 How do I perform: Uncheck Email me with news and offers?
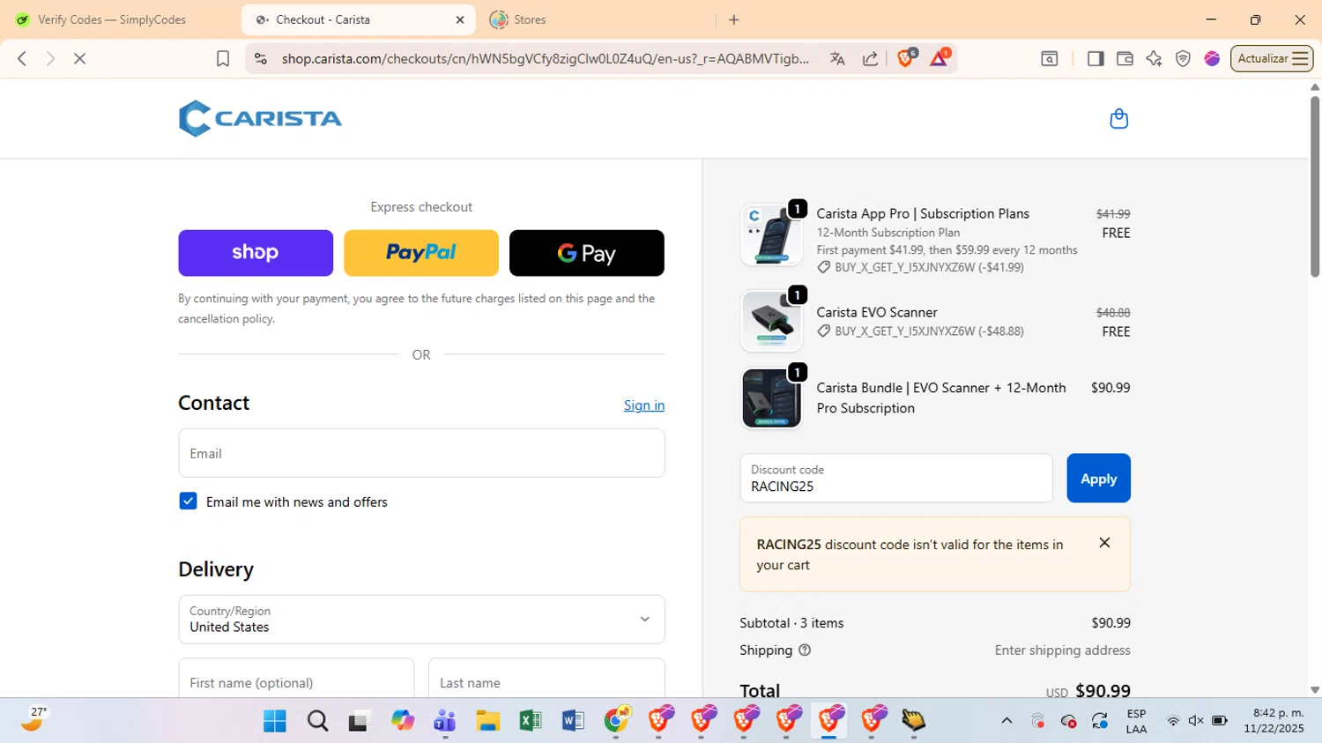click(x=188, y=502)
